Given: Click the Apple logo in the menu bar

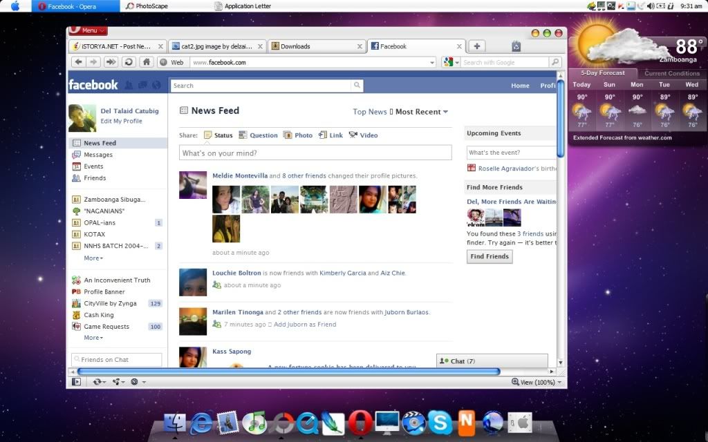Looking at the screenshot, I should point(15,6).
